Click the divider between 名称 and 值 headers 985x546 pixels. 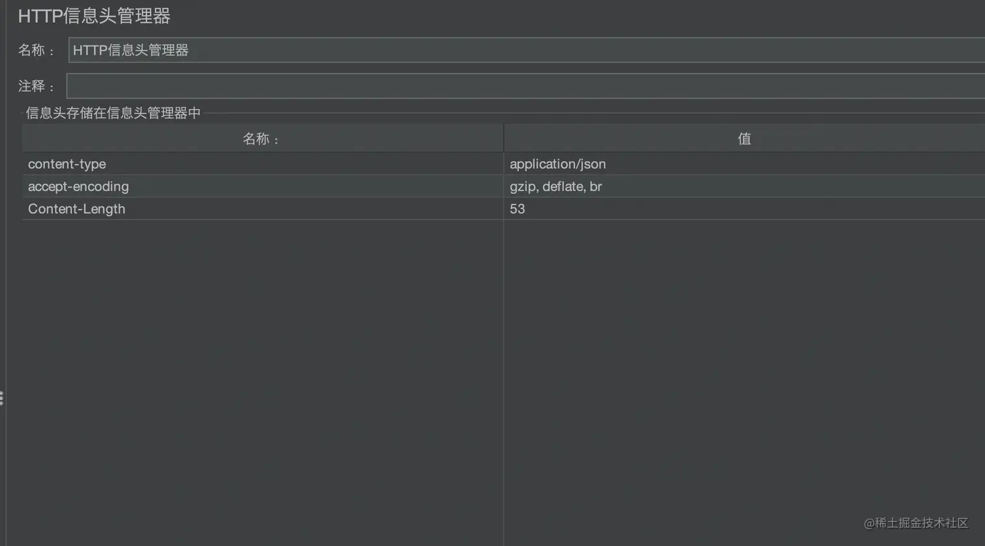tap(504, 139)
